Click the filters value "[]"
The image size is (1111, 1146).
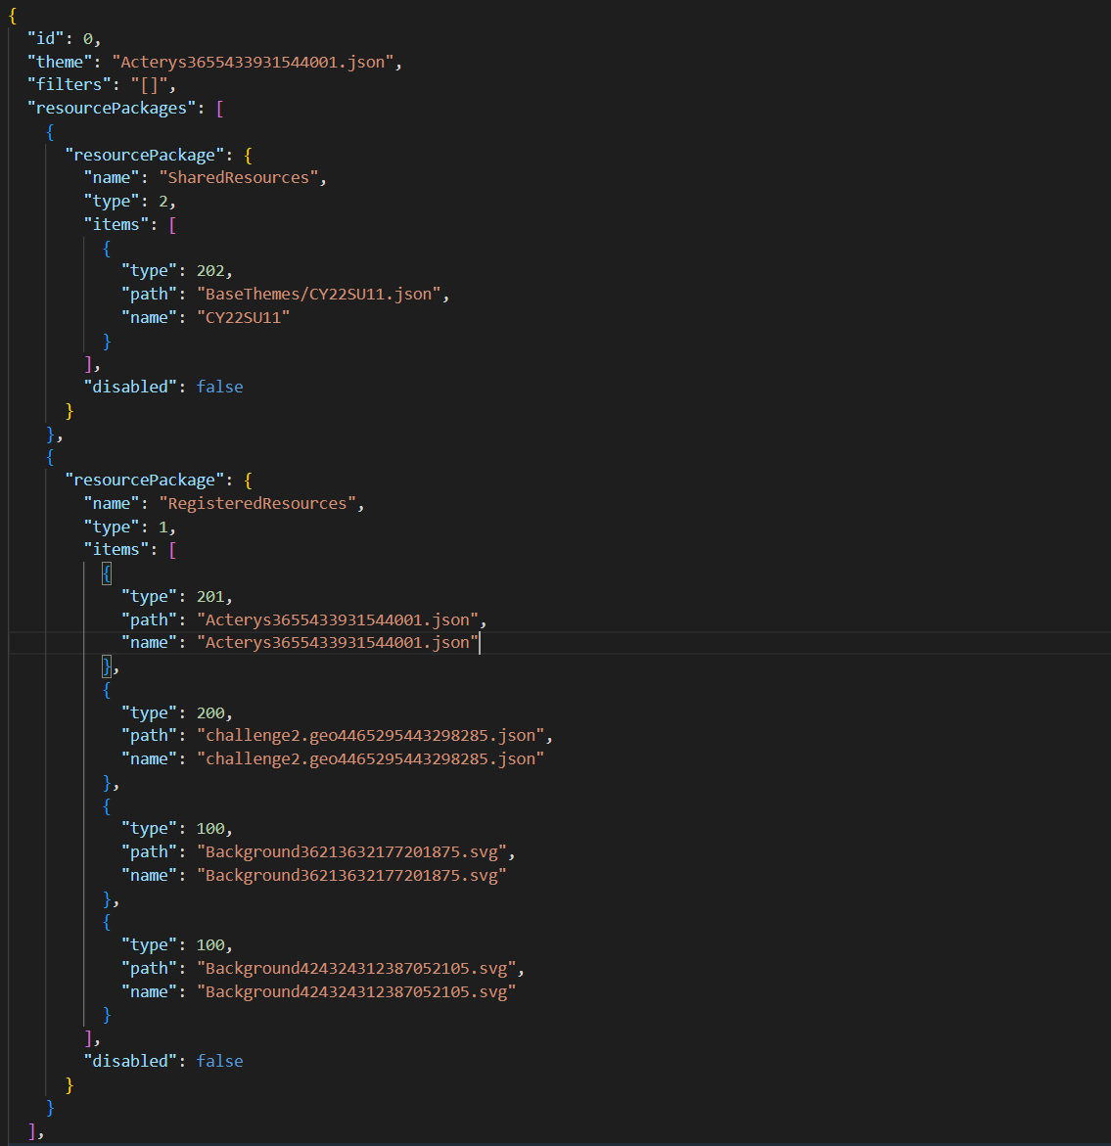coord(149,85)
